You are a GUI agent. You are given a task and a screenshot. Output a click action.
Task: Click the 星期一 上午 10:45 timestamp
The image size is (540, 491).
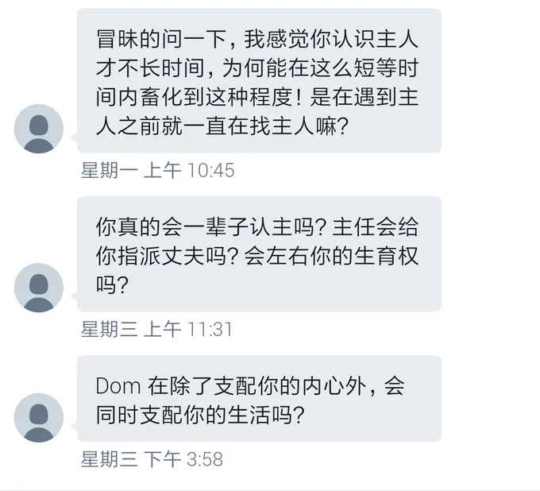[158, 170]
